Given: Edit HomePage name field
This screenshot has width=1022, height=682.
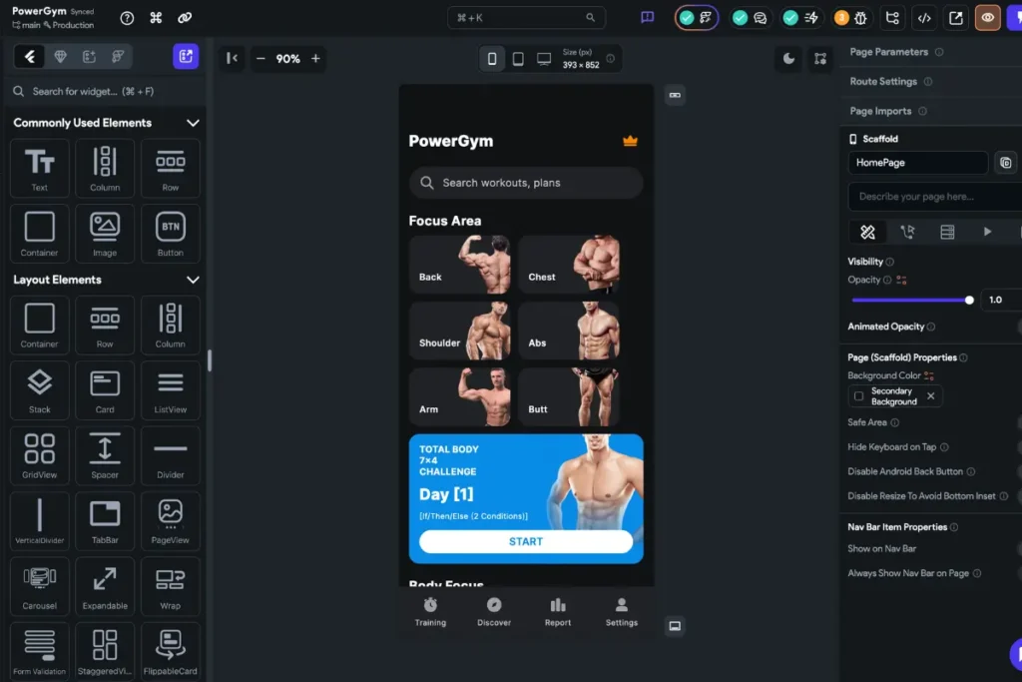Looking at the screenshot, I should tap(918, 163).
